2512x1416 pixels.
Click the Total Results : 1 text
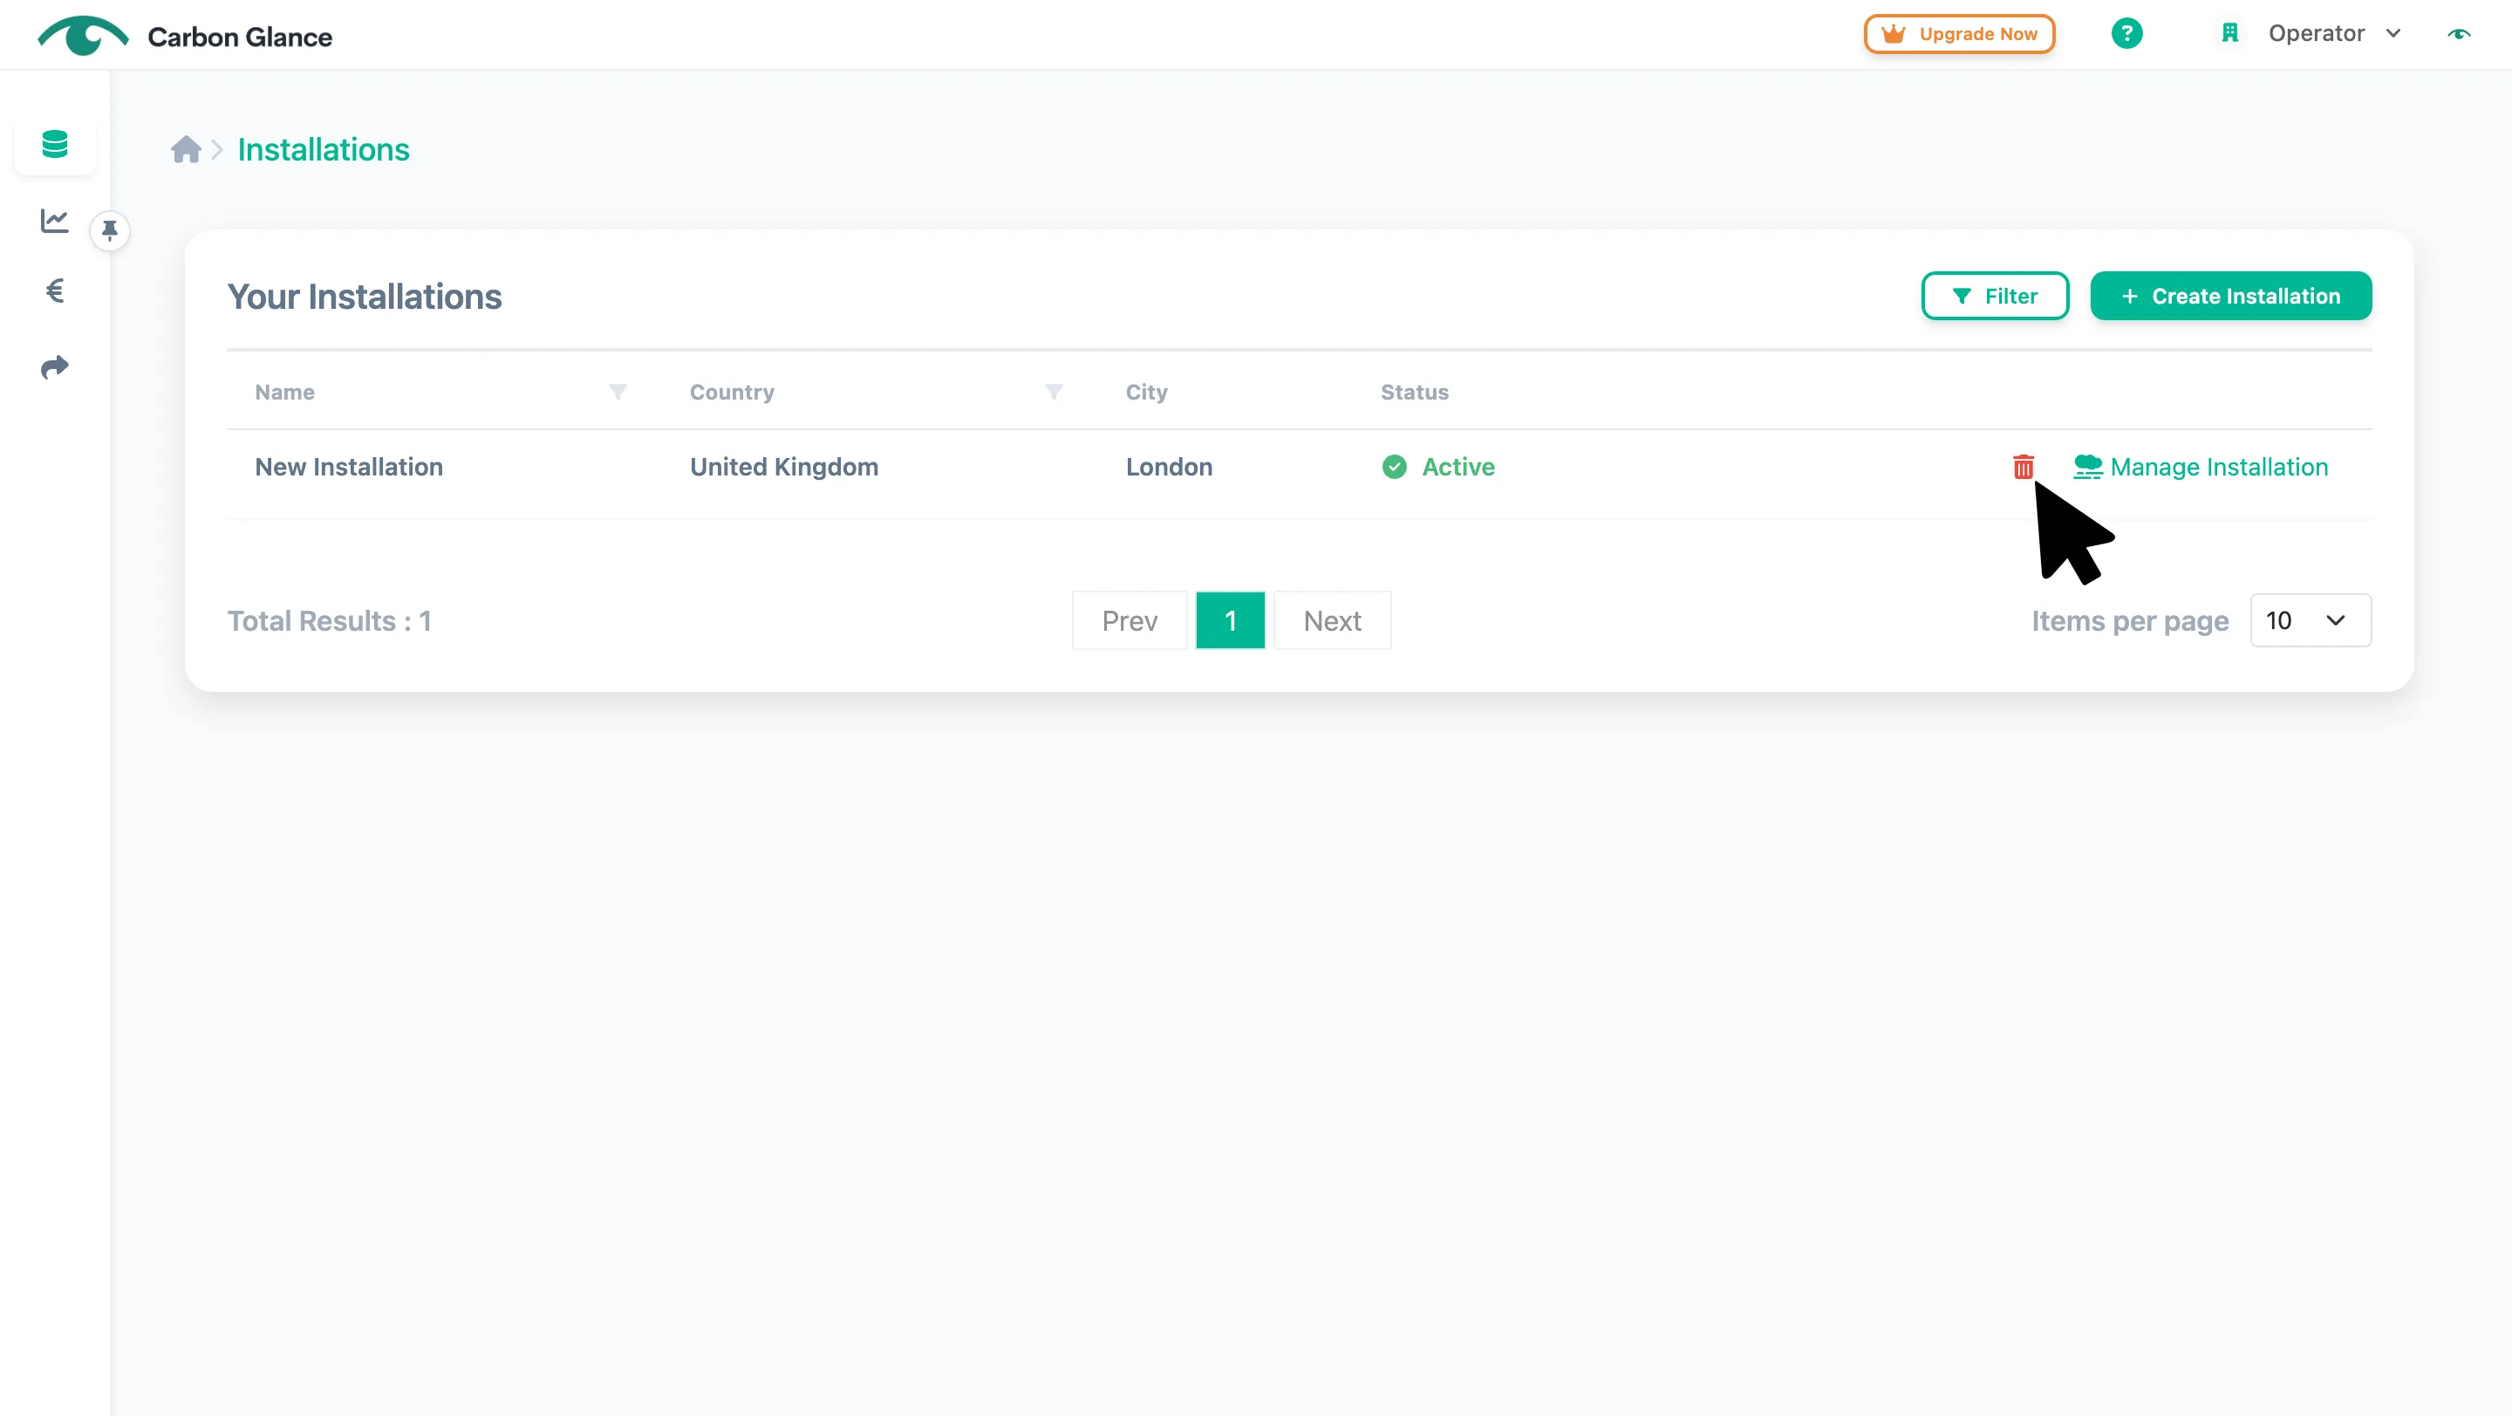(x=329, y=620)
